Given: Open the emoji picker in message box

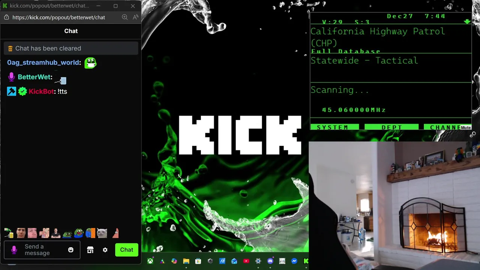Looking at the screenshot, I should (71, 250).
